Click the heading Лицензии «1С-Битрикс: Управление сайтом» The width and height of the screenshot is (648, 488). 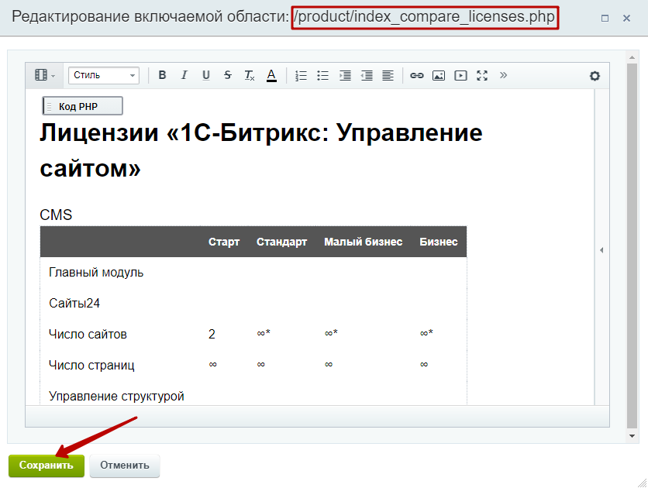pyautogui.click(x=260, y=151)
